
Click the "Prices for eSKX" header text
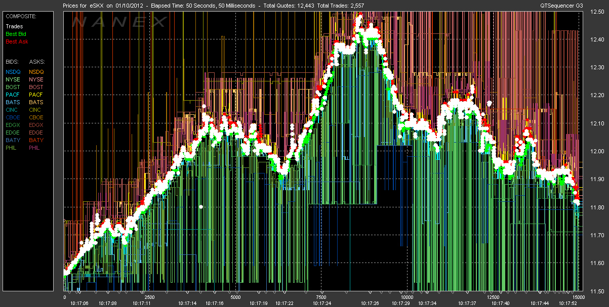point(83,6)
